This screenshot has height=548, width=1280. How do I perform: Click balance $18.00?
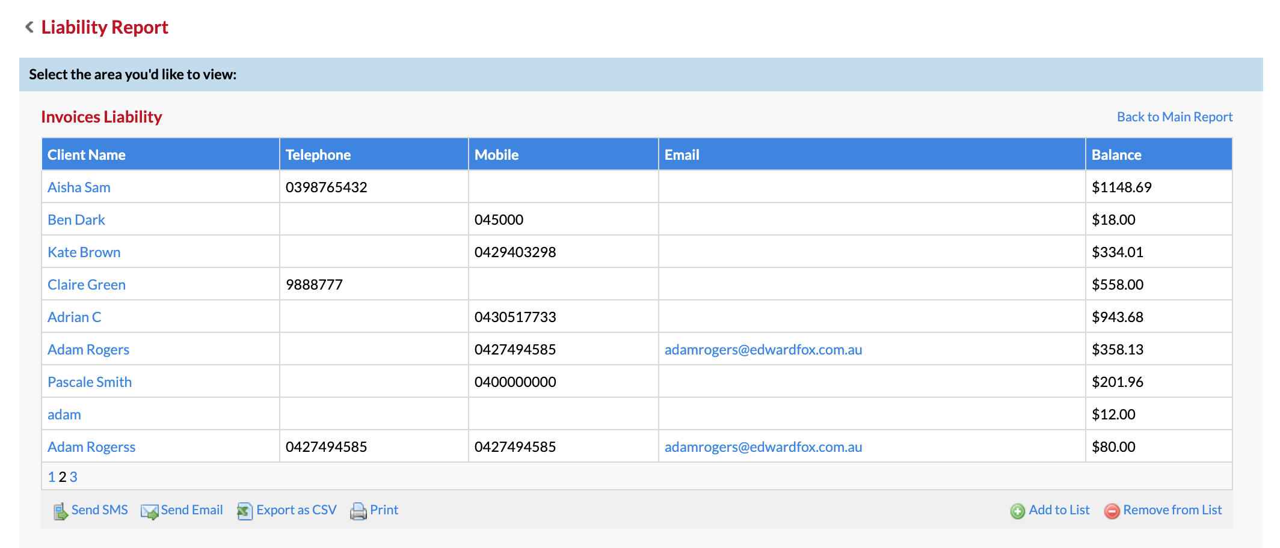click(x=1113, y=220)
